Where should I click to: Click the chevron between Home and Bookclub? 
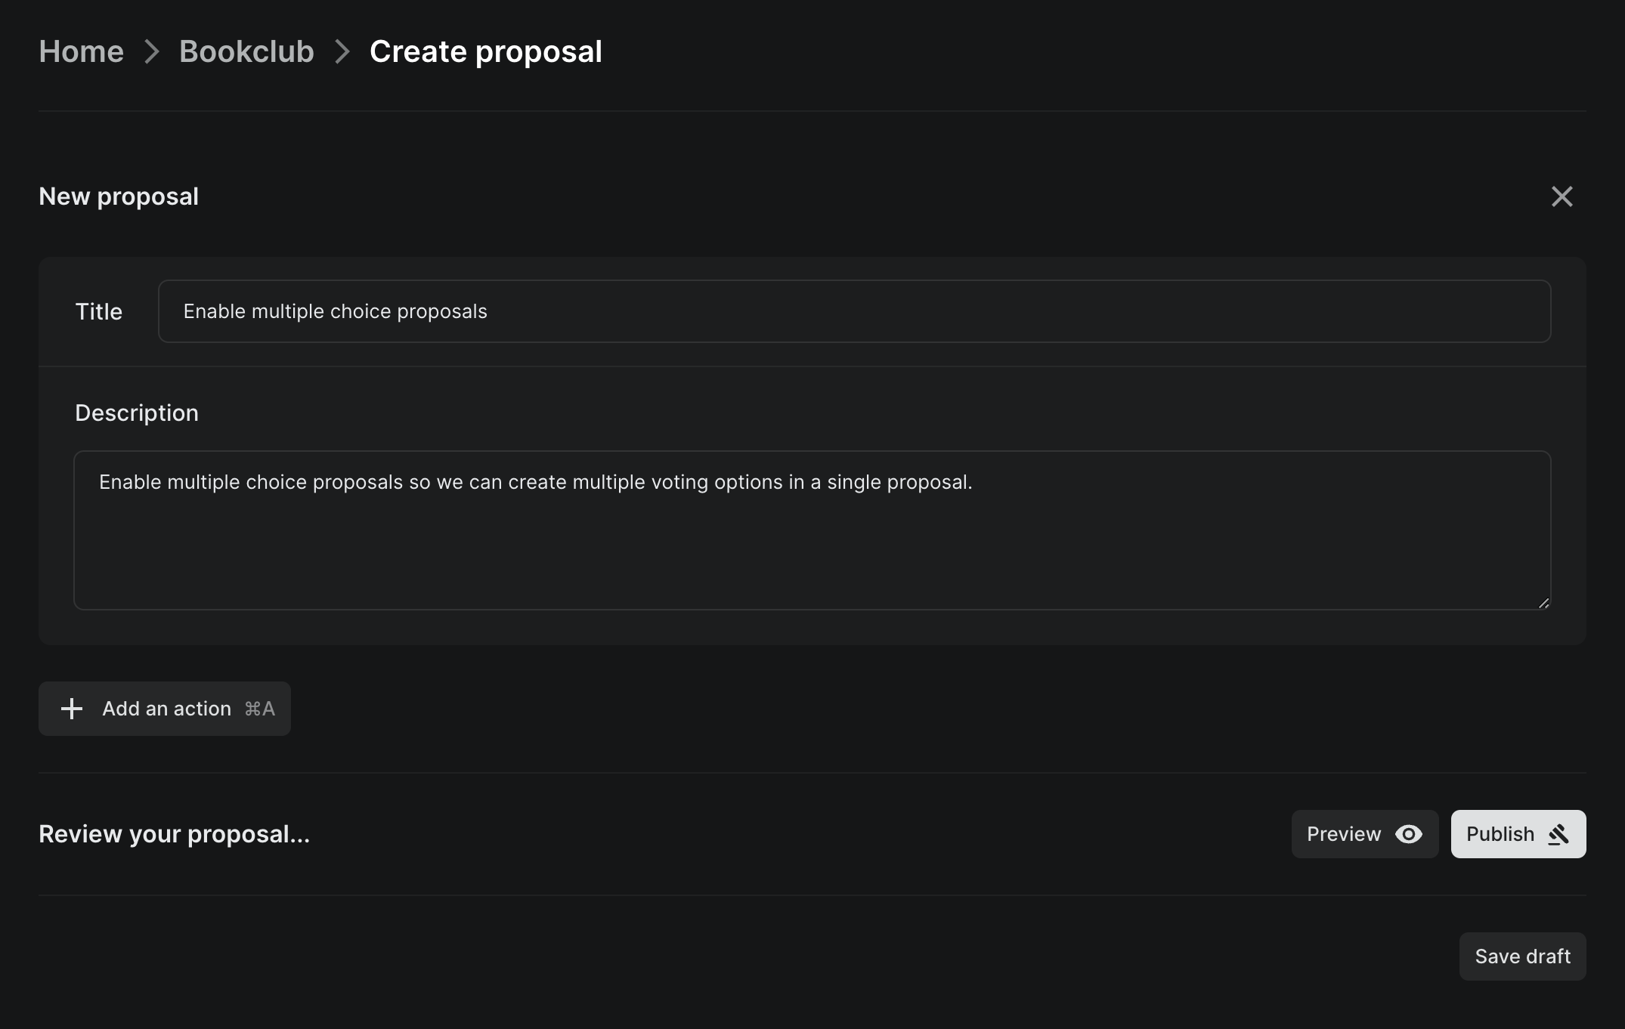152,52
